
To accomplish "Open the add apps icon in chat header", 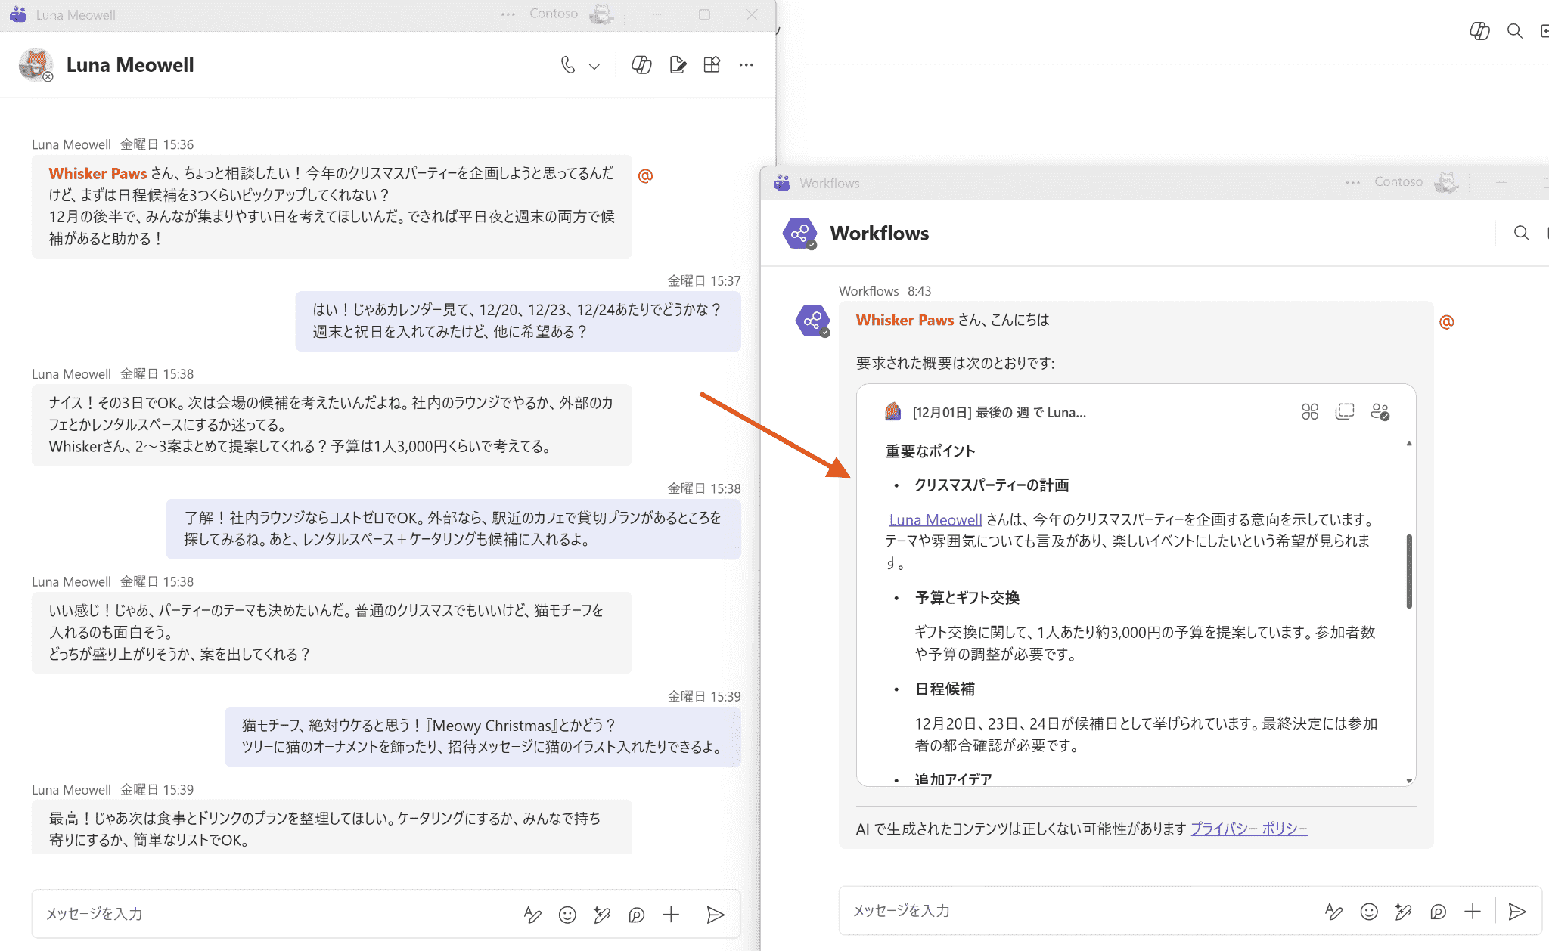I will (x=712, y=65).
